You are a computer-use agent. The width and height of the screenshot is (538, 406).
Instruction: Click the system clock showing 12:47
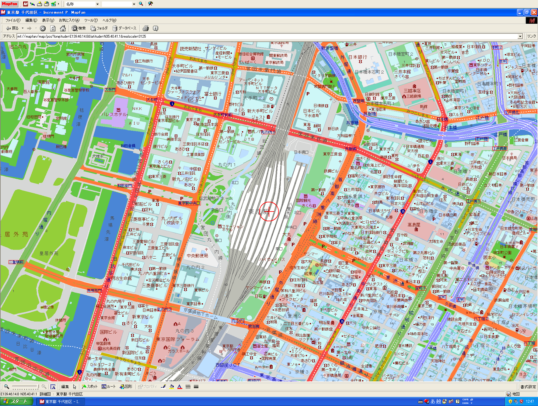click(530, 401)
